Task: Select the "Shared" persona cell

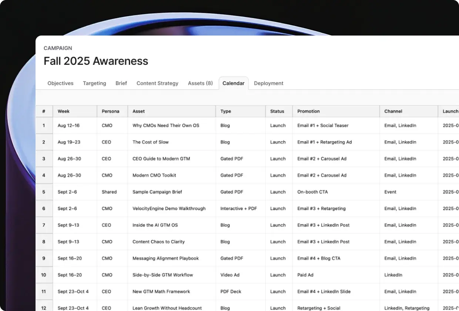Action: click(x=112, y=192)
